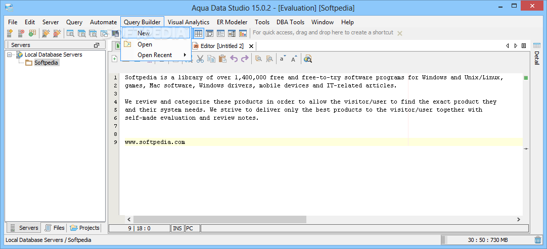Switch to the Servers bottom tab
The image size is (547, 249).
coord(24,228)
